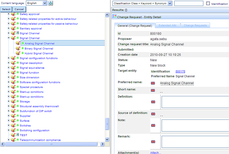Toggle the Identification checkbox
229x154 pixels.
(208, 3)
